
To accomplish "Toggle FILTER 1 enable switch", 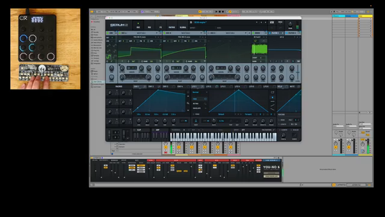I will (x=269, y=33).
